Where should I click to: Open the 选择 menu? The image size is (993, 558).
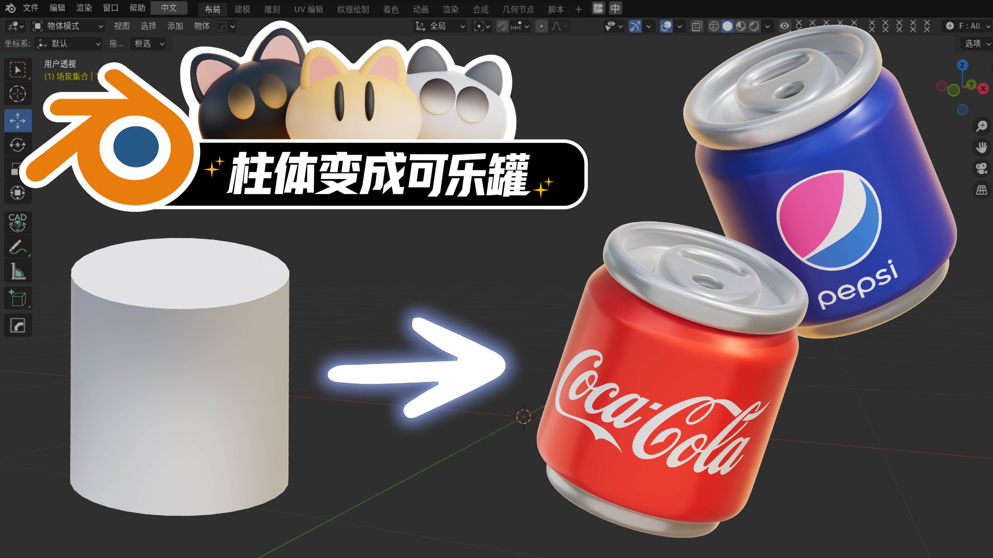point(148,26)
